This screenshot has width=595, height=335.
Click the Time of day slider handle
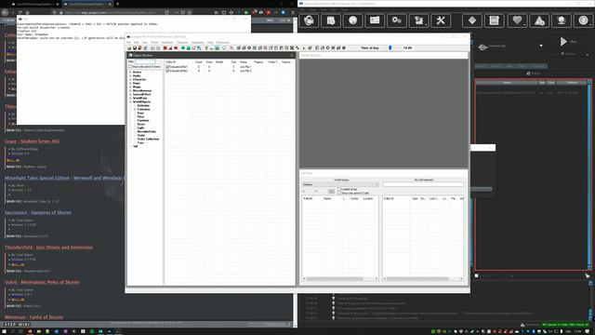390,47
